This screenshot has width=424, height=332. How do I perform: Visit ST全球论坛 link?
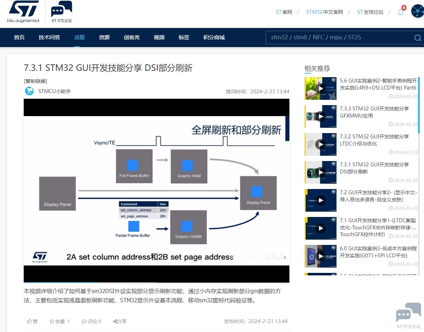tap(370, 12)
